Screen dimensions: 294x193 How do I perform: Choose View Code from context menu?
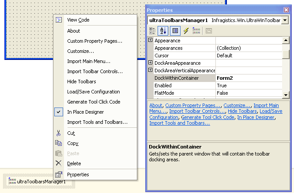pyautogui.click(x=78, y=20)
